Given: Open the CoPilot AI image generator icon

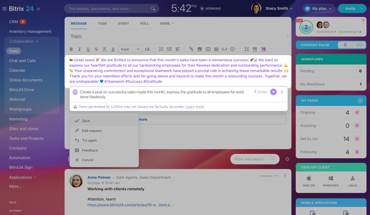Looking at the screenshot, I should [263, 49].
